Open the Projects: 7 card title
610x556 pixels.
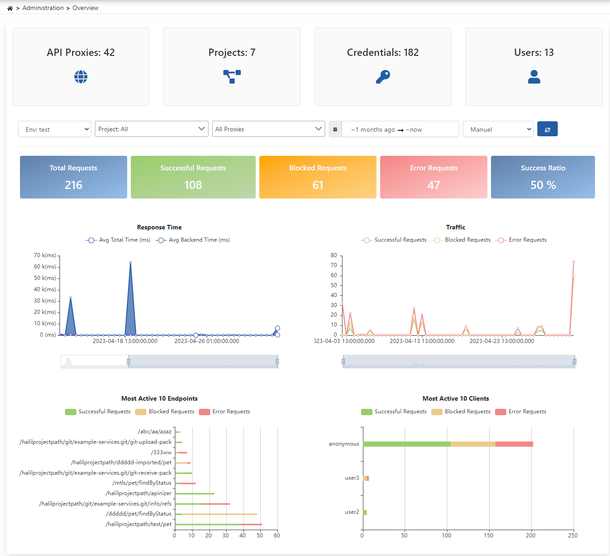pyautogui.click(x=232, y=52)
